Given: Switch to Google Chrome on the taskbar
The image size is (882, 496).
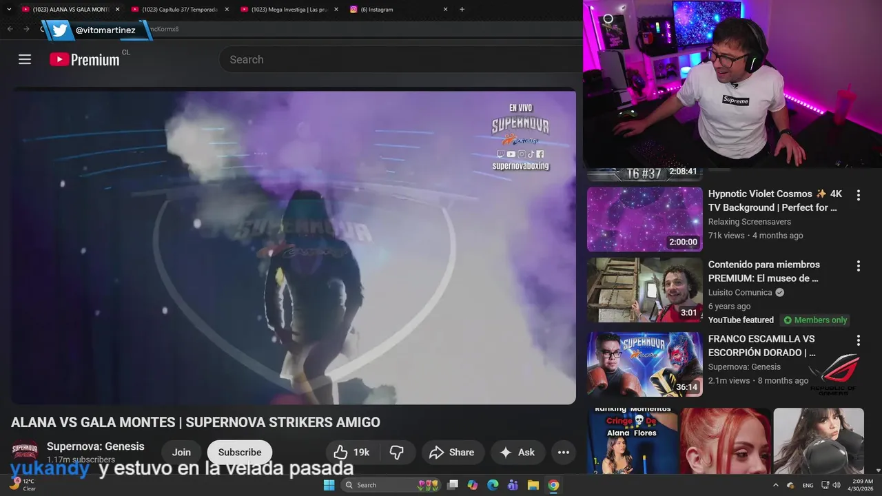Looking at the screenshot, I should click(x=553, y=485).
